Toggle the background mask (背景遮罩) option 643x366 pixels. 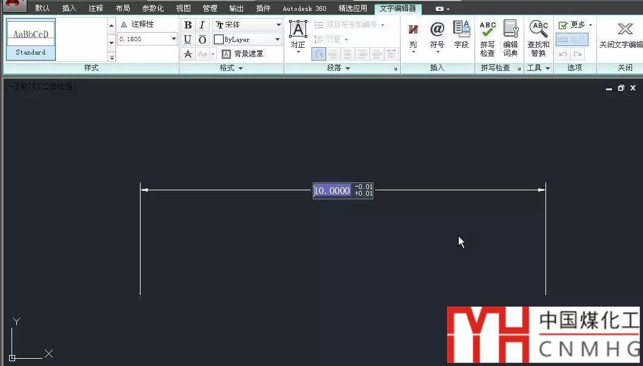242,54
